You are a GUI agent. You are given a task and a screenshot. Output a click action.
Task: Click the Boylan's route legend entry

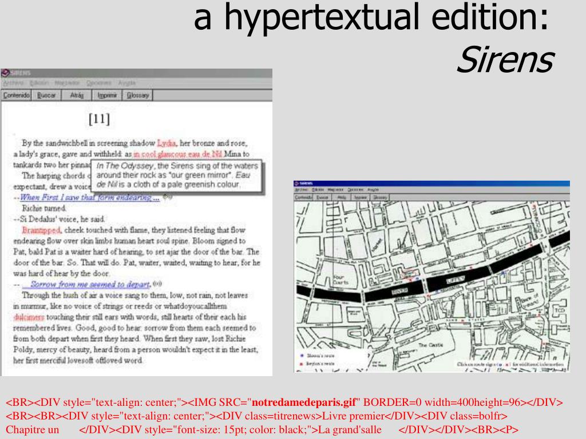click(318, 363)
